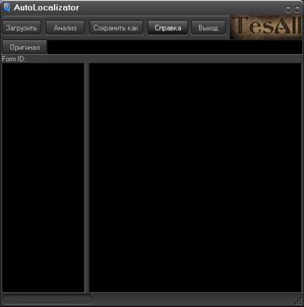Click inside the left black list panel
304x307 pixels.
44,177
